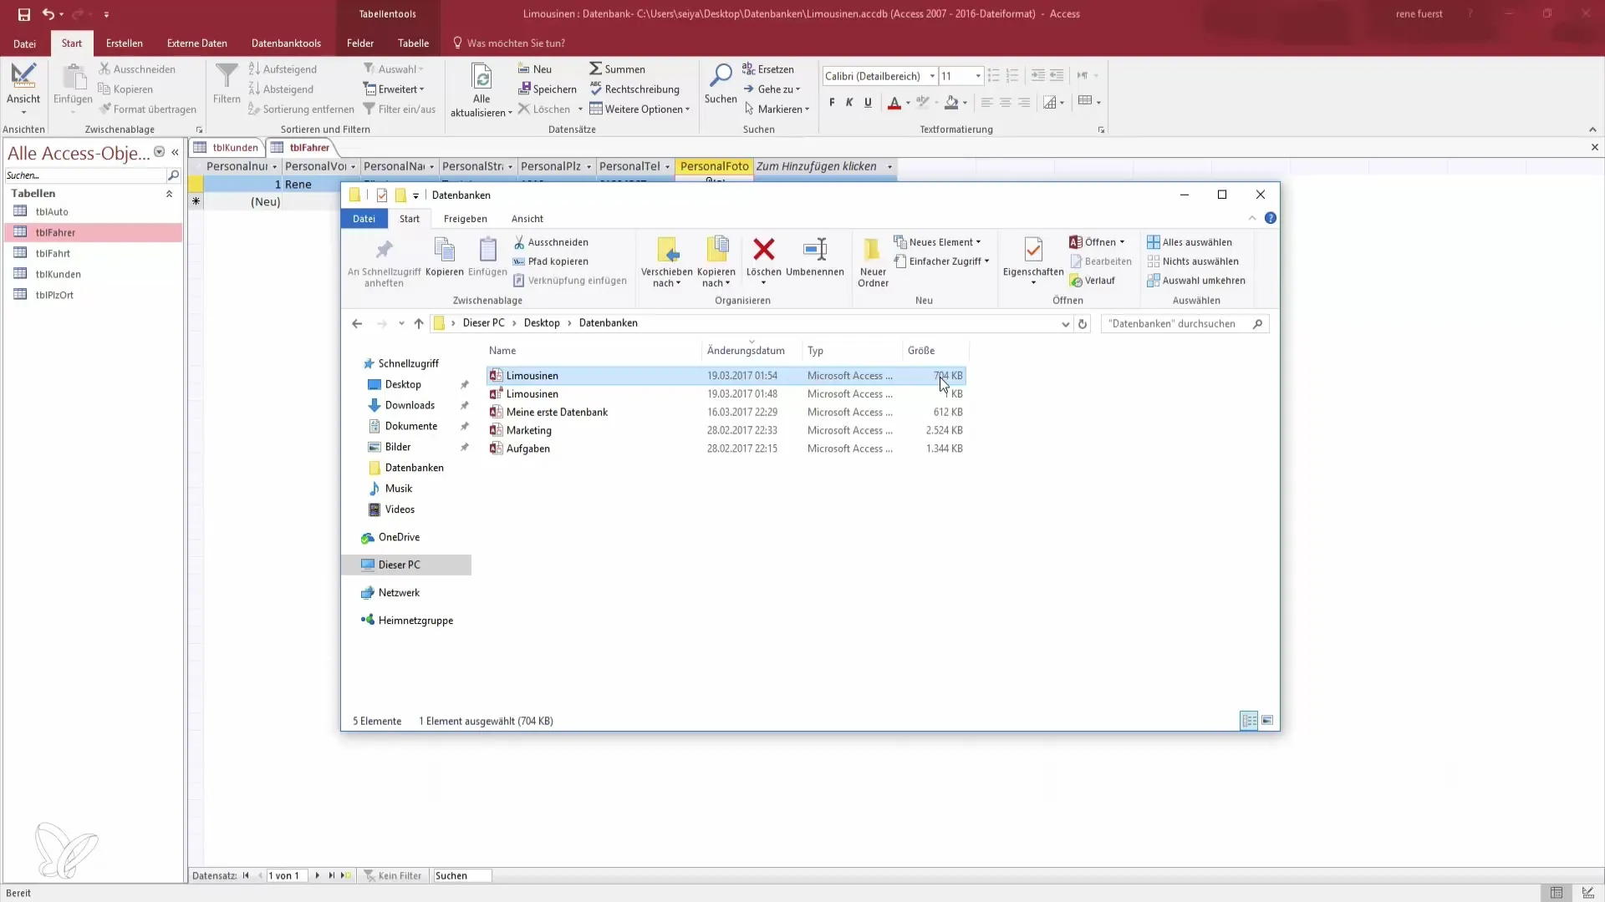1605x902 pixels.
Task: Open Explorer address bar history dropdown
Action: coord(1065,324)
